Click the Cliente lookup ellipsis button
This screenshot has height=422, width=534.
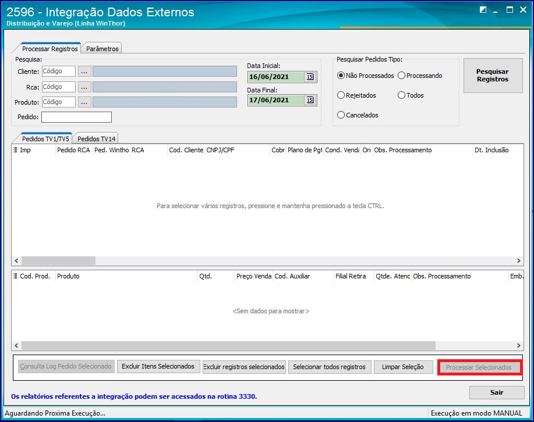click(x=84, y=71)
